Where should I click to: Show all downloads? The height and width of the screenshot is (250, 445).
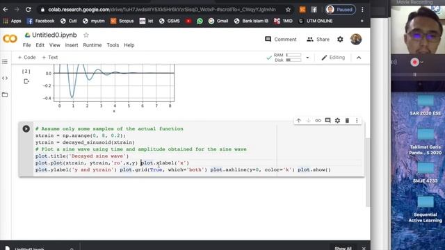[343, 248]
